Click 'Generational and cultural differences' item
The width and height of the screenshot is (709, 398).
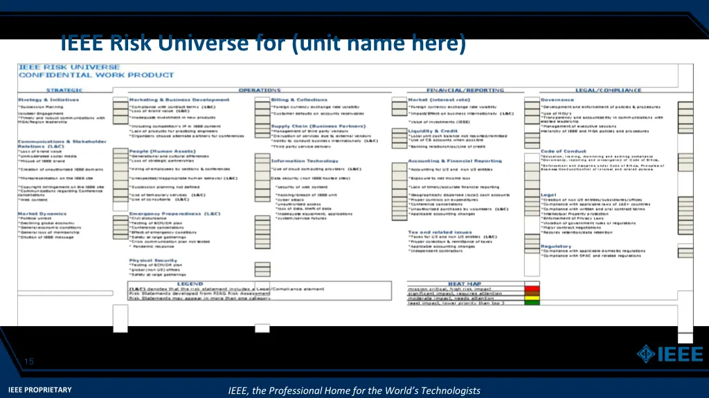[x=169, y=156]
